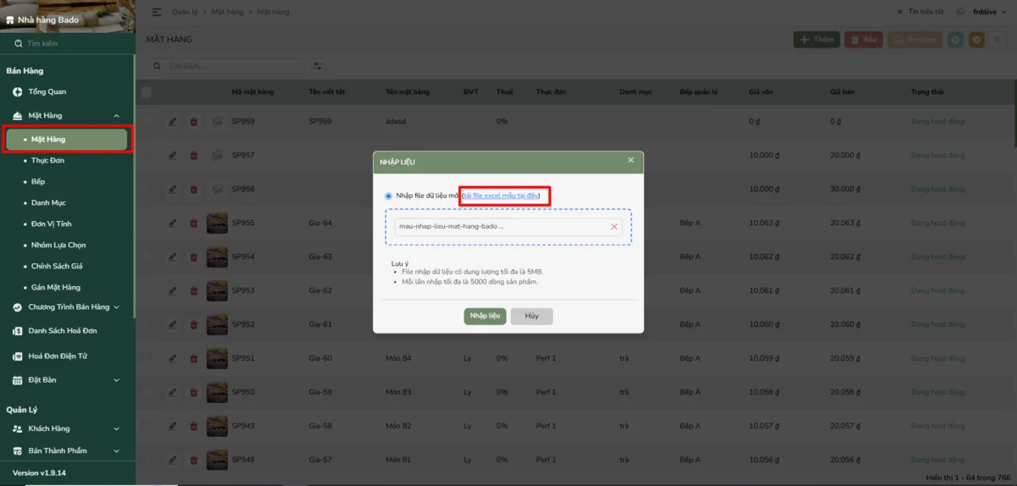
Task: Toggle the select-all checkbox in table header
Action: (147, 91)
